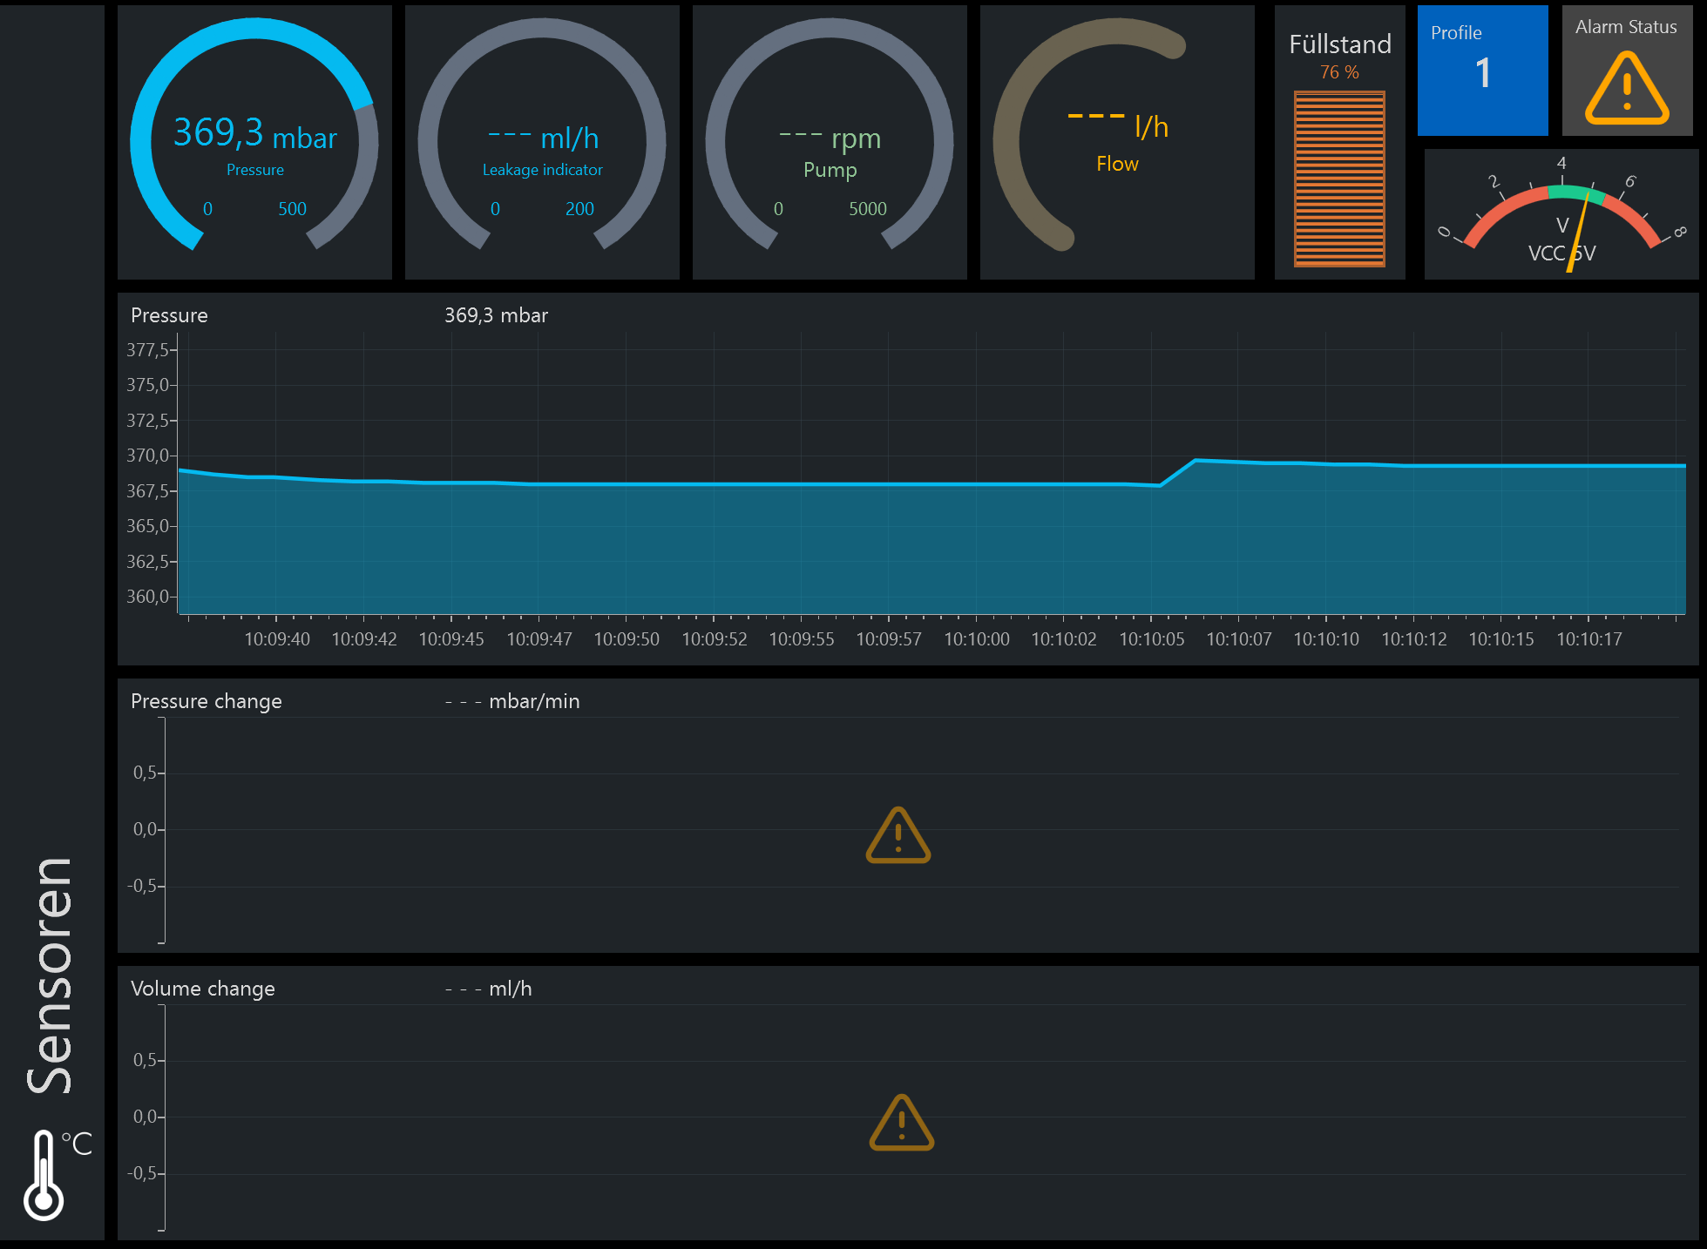Image resolution: width=1707 pixels, height=1249 pixels.
Task: Click the 500 max label on the Pressure gauge
Action: [293, 209]
